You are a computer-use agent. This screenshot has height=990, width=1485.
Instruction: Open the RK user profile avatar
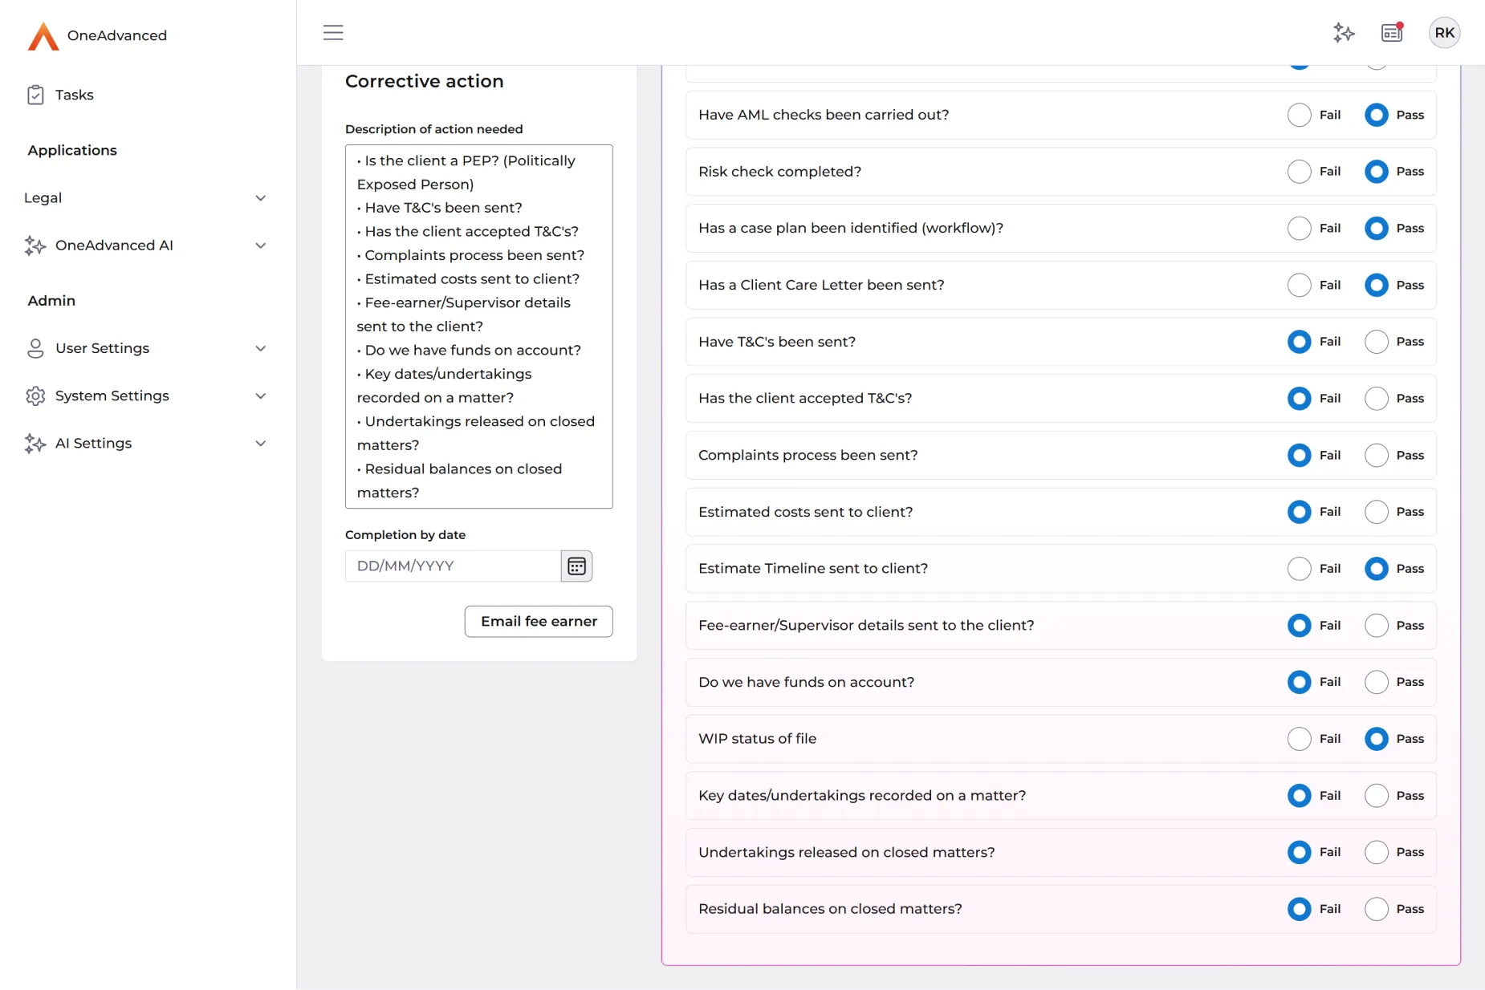pyautogui.click(x=1444, y=33)
